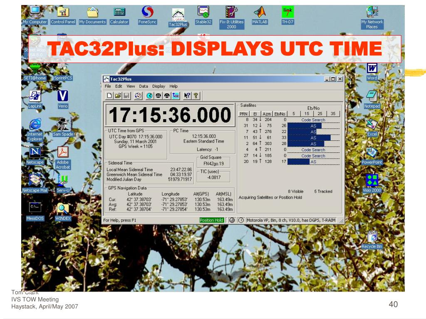Click the cyan clock toolbar icon
The height and width of the screenshot is (319, 426).
coord(149,96)
